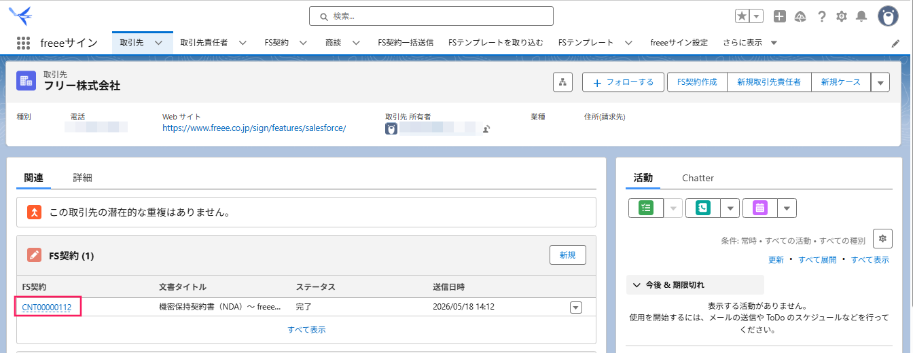Open the FS契約 (1) list header

click(x=71, y=256)
